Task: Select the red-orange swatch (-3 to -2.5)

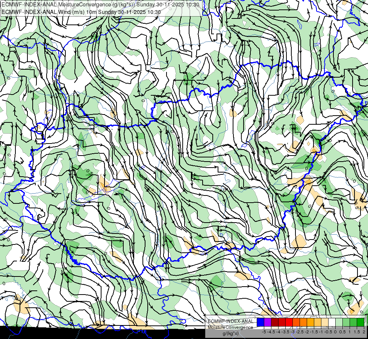Action: pos(296,322)
